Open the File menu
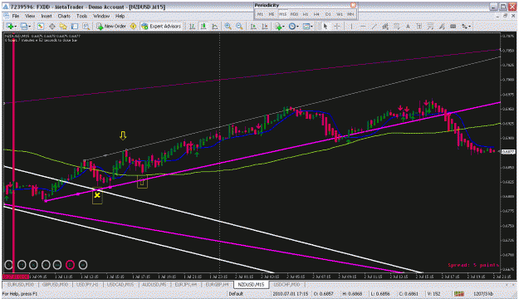This screenshot has width=519, height=299. tap(16, 16)
